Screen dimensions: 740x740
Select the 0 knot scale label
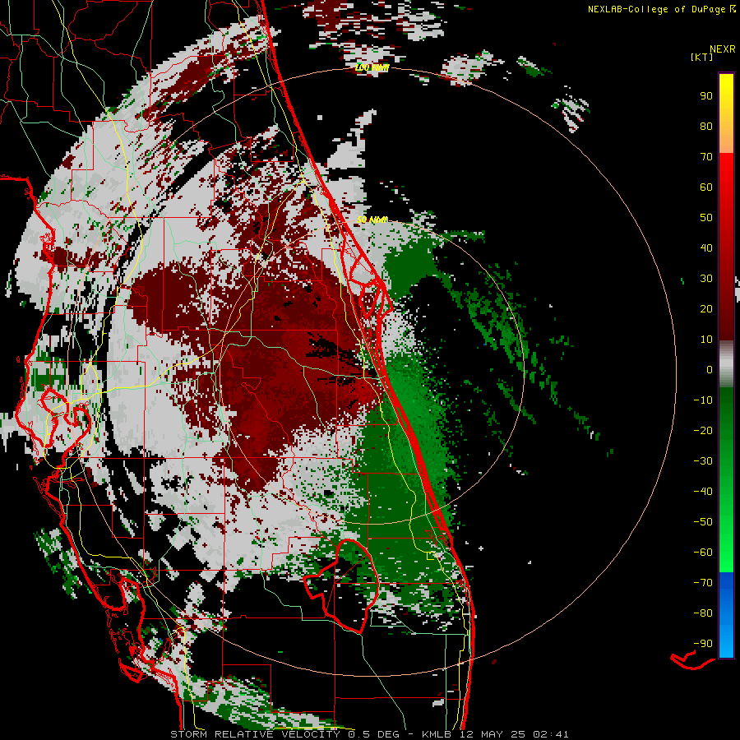[x=710, y=369]
